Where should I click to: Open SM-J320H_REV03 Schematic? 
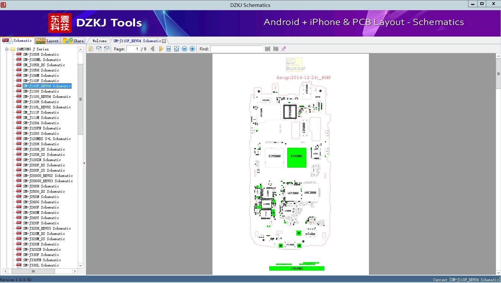(47, 228)
